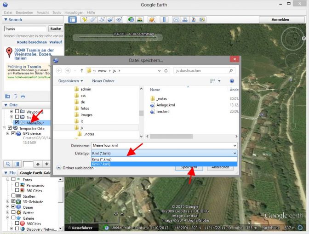Open the Bearbeiten menu
This screenshot has width=309, height=234.
coord(24,12)
